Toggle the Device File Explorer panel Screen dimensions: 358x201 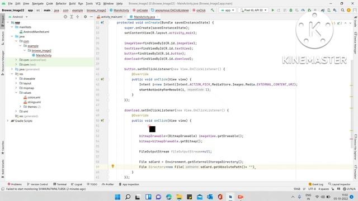[356, 147]
